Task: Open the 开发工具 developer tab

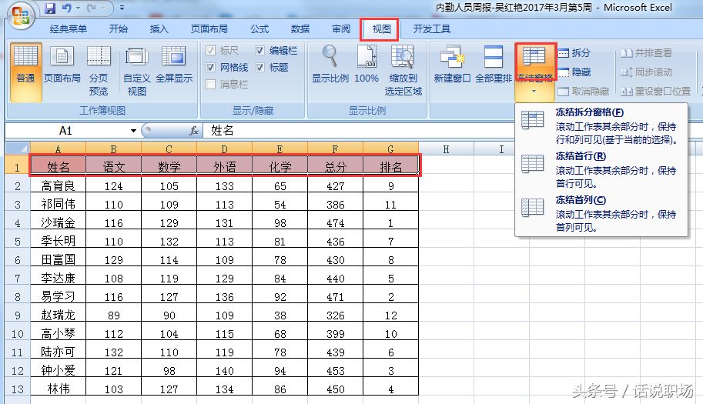Action: click(x=431, y=29)
